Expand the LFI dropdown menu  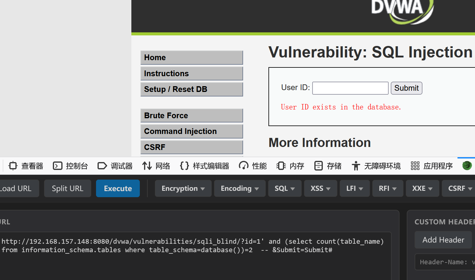[x=355, y=188]
